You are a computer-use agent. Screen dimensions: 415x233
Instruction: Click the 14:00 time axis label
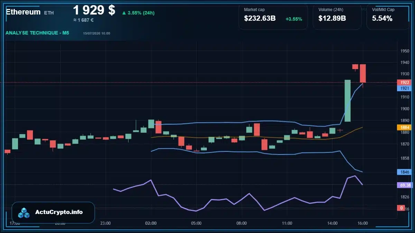point(332,223)
